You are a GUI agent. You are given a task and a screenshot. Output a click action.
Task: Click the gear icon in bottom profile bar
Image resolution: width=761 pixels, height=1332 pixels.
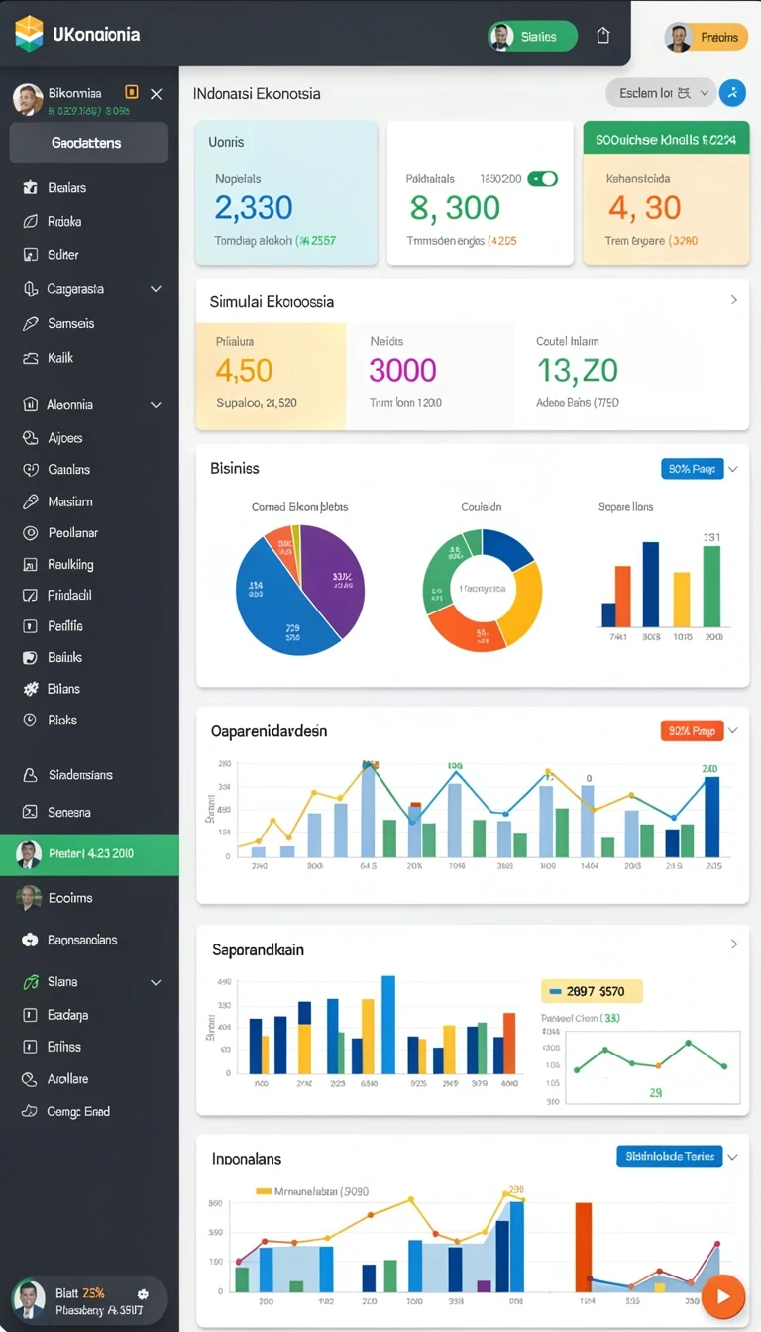pos(143,1294)
